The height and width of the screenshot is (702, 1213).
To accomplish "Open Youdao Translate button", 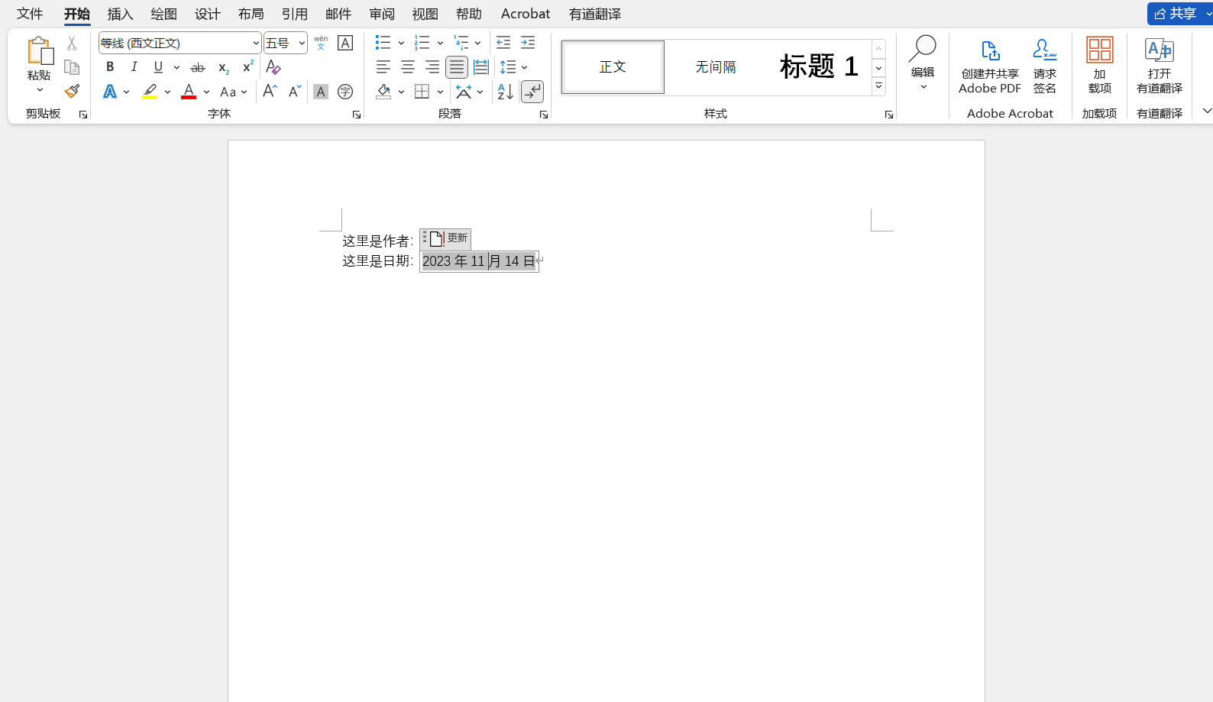I will [x=1160, y=66].
